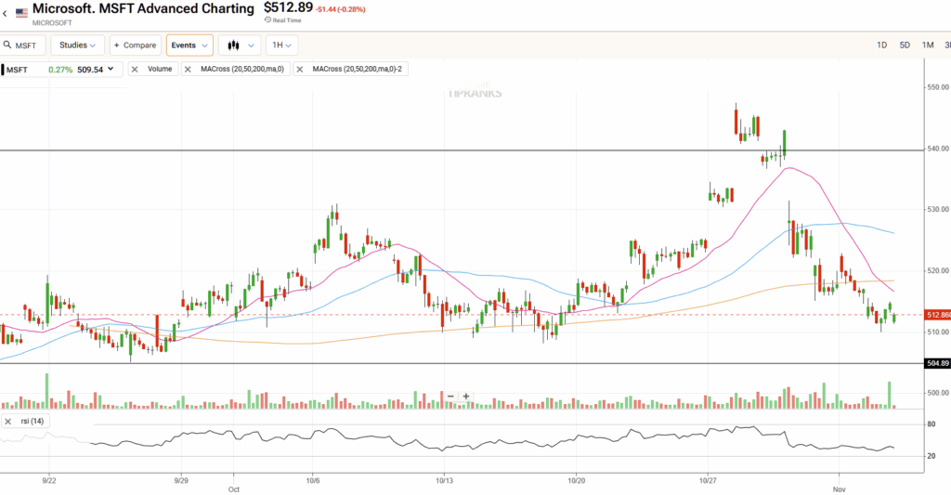Zoom out the chart with minus button
The image size is (951, 495).
click(x=450, y=396)
